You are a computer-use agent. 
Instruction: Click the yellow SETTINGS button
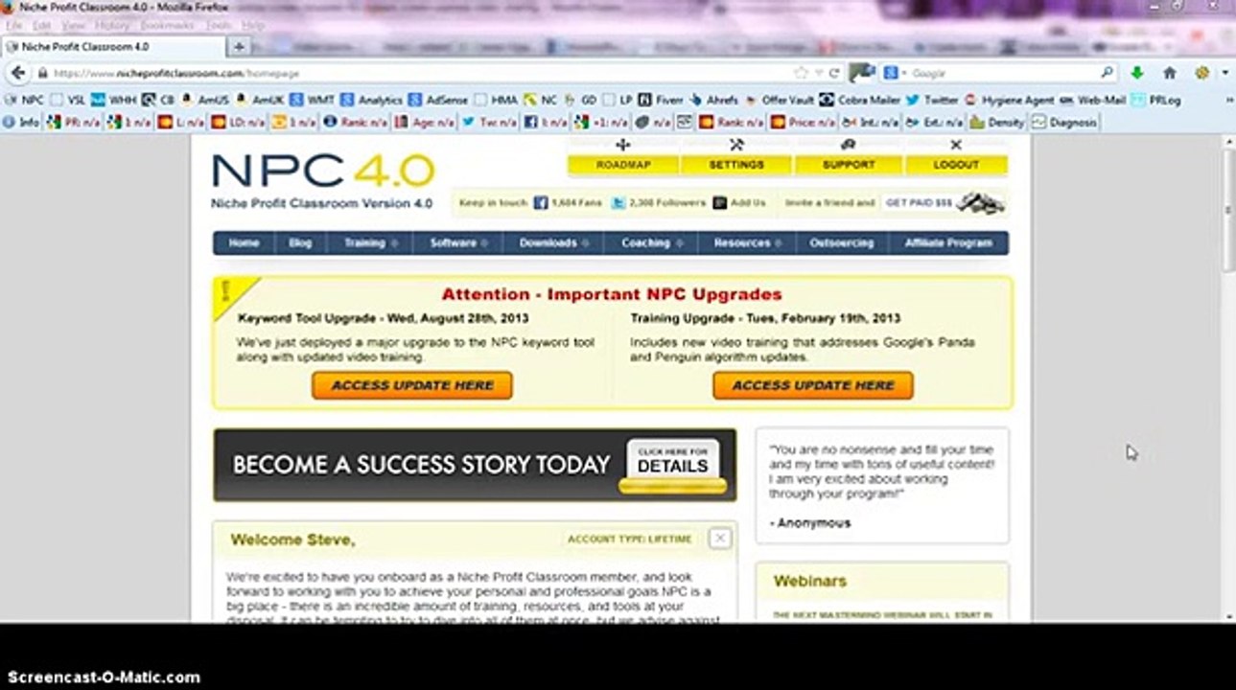tap(736, 165)
